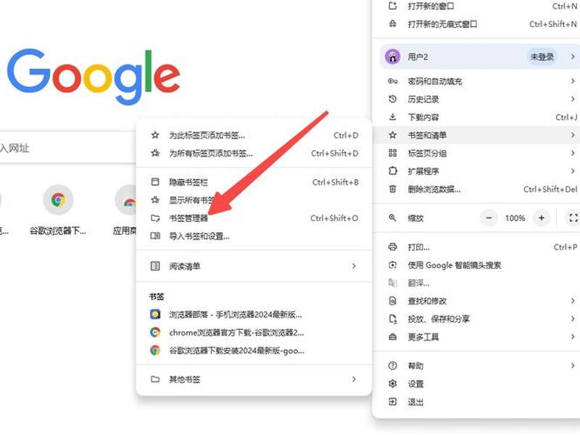Expand the 标签页分组 submenu chevron
Screen dimensions: 580x435
[573, 153]
